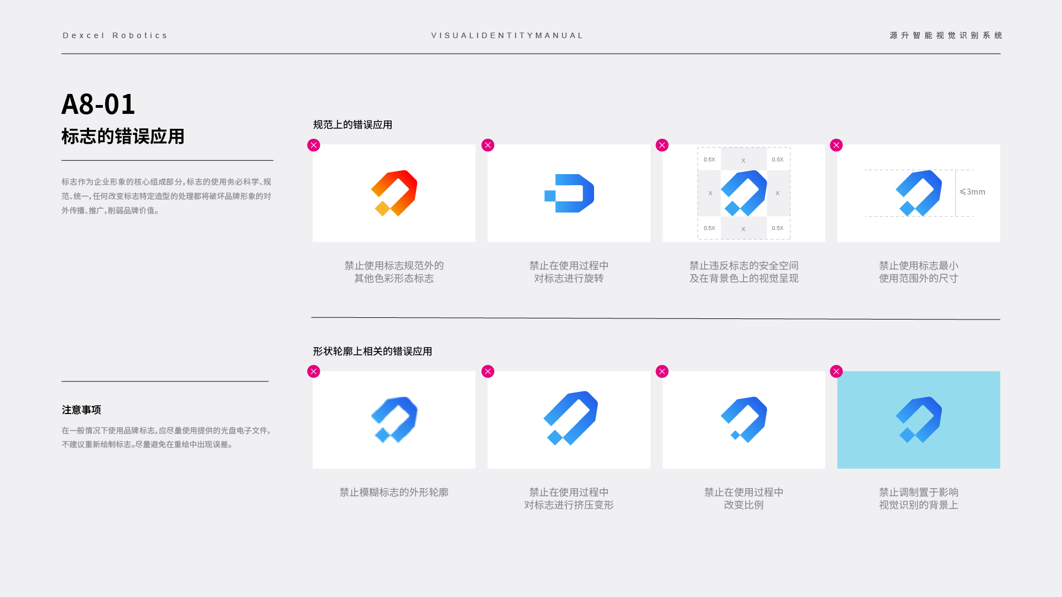Click pink X badge on orange logo card
The height and width of the screenshot is (597, 1062).
tap(314, 145)
